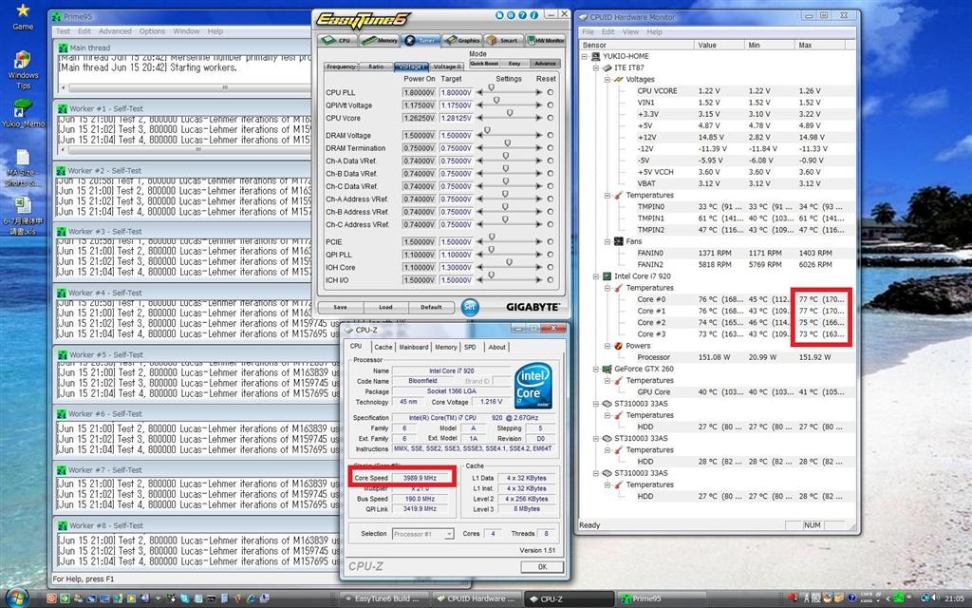Switch to the Frequency sub-tab
Screen dimensions: 972x608
[x=341, y=66]
